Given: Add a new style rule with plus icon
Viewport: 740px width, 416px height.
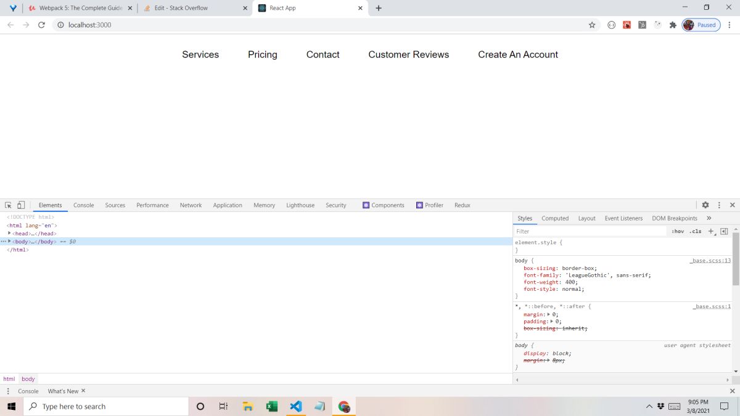Looking at the screenshot, I should (x=711, y=231).
